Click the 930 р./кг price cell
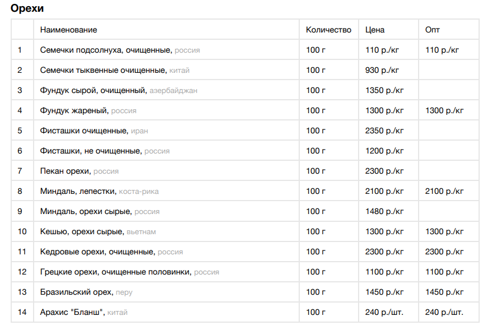The image size is (492, 330). [382, 70]
